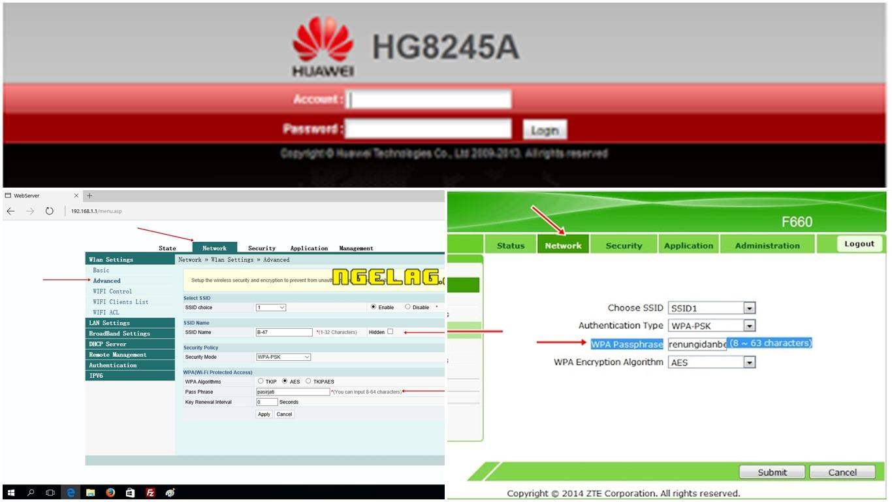This screenshot has height=502, width=892.
Task: Click the Key Renewal Interval field
Action: pyautogui.click(x=266, y=402)
